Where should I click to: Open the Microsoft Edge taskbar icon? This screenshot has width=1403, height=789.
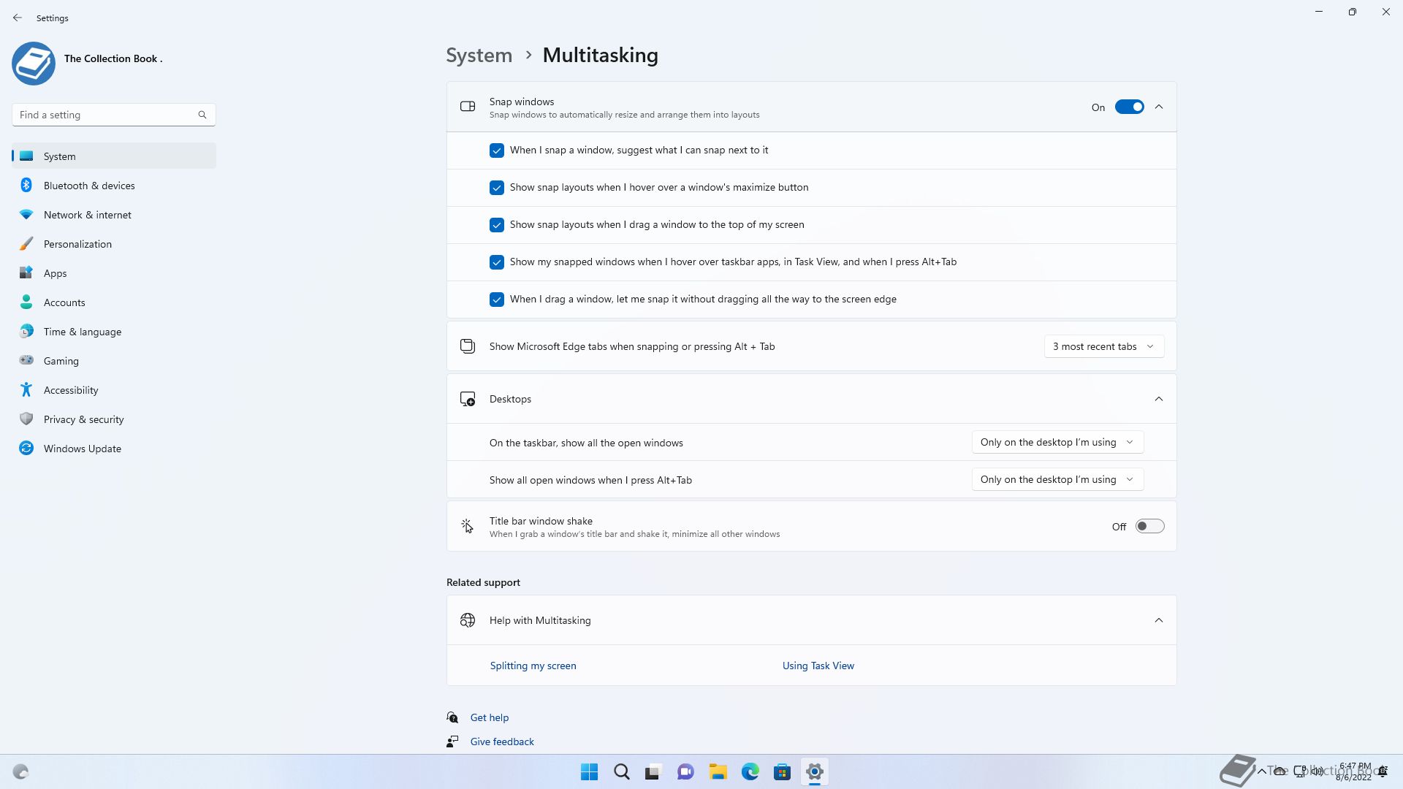(x=750, y=771)
